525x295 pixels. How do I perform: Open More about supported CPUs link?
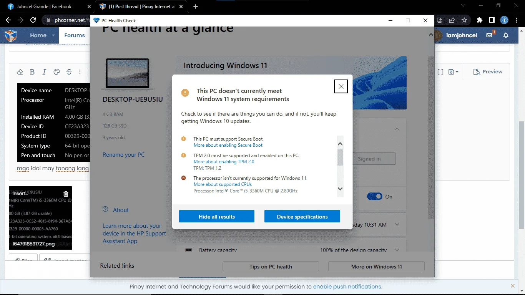tap(223, 184)
